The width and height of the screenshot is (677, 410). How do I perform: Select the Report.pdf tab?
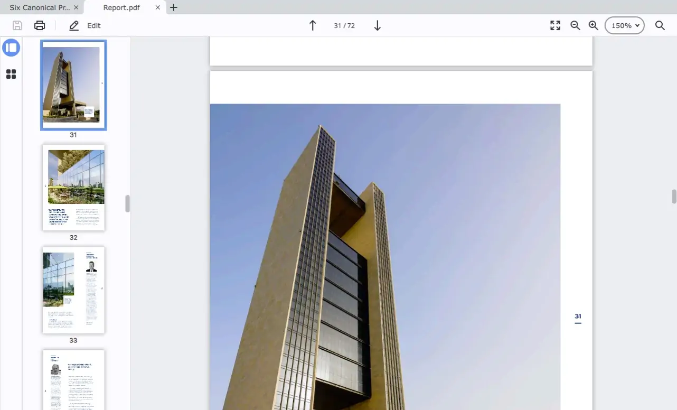tap(121, 7)
